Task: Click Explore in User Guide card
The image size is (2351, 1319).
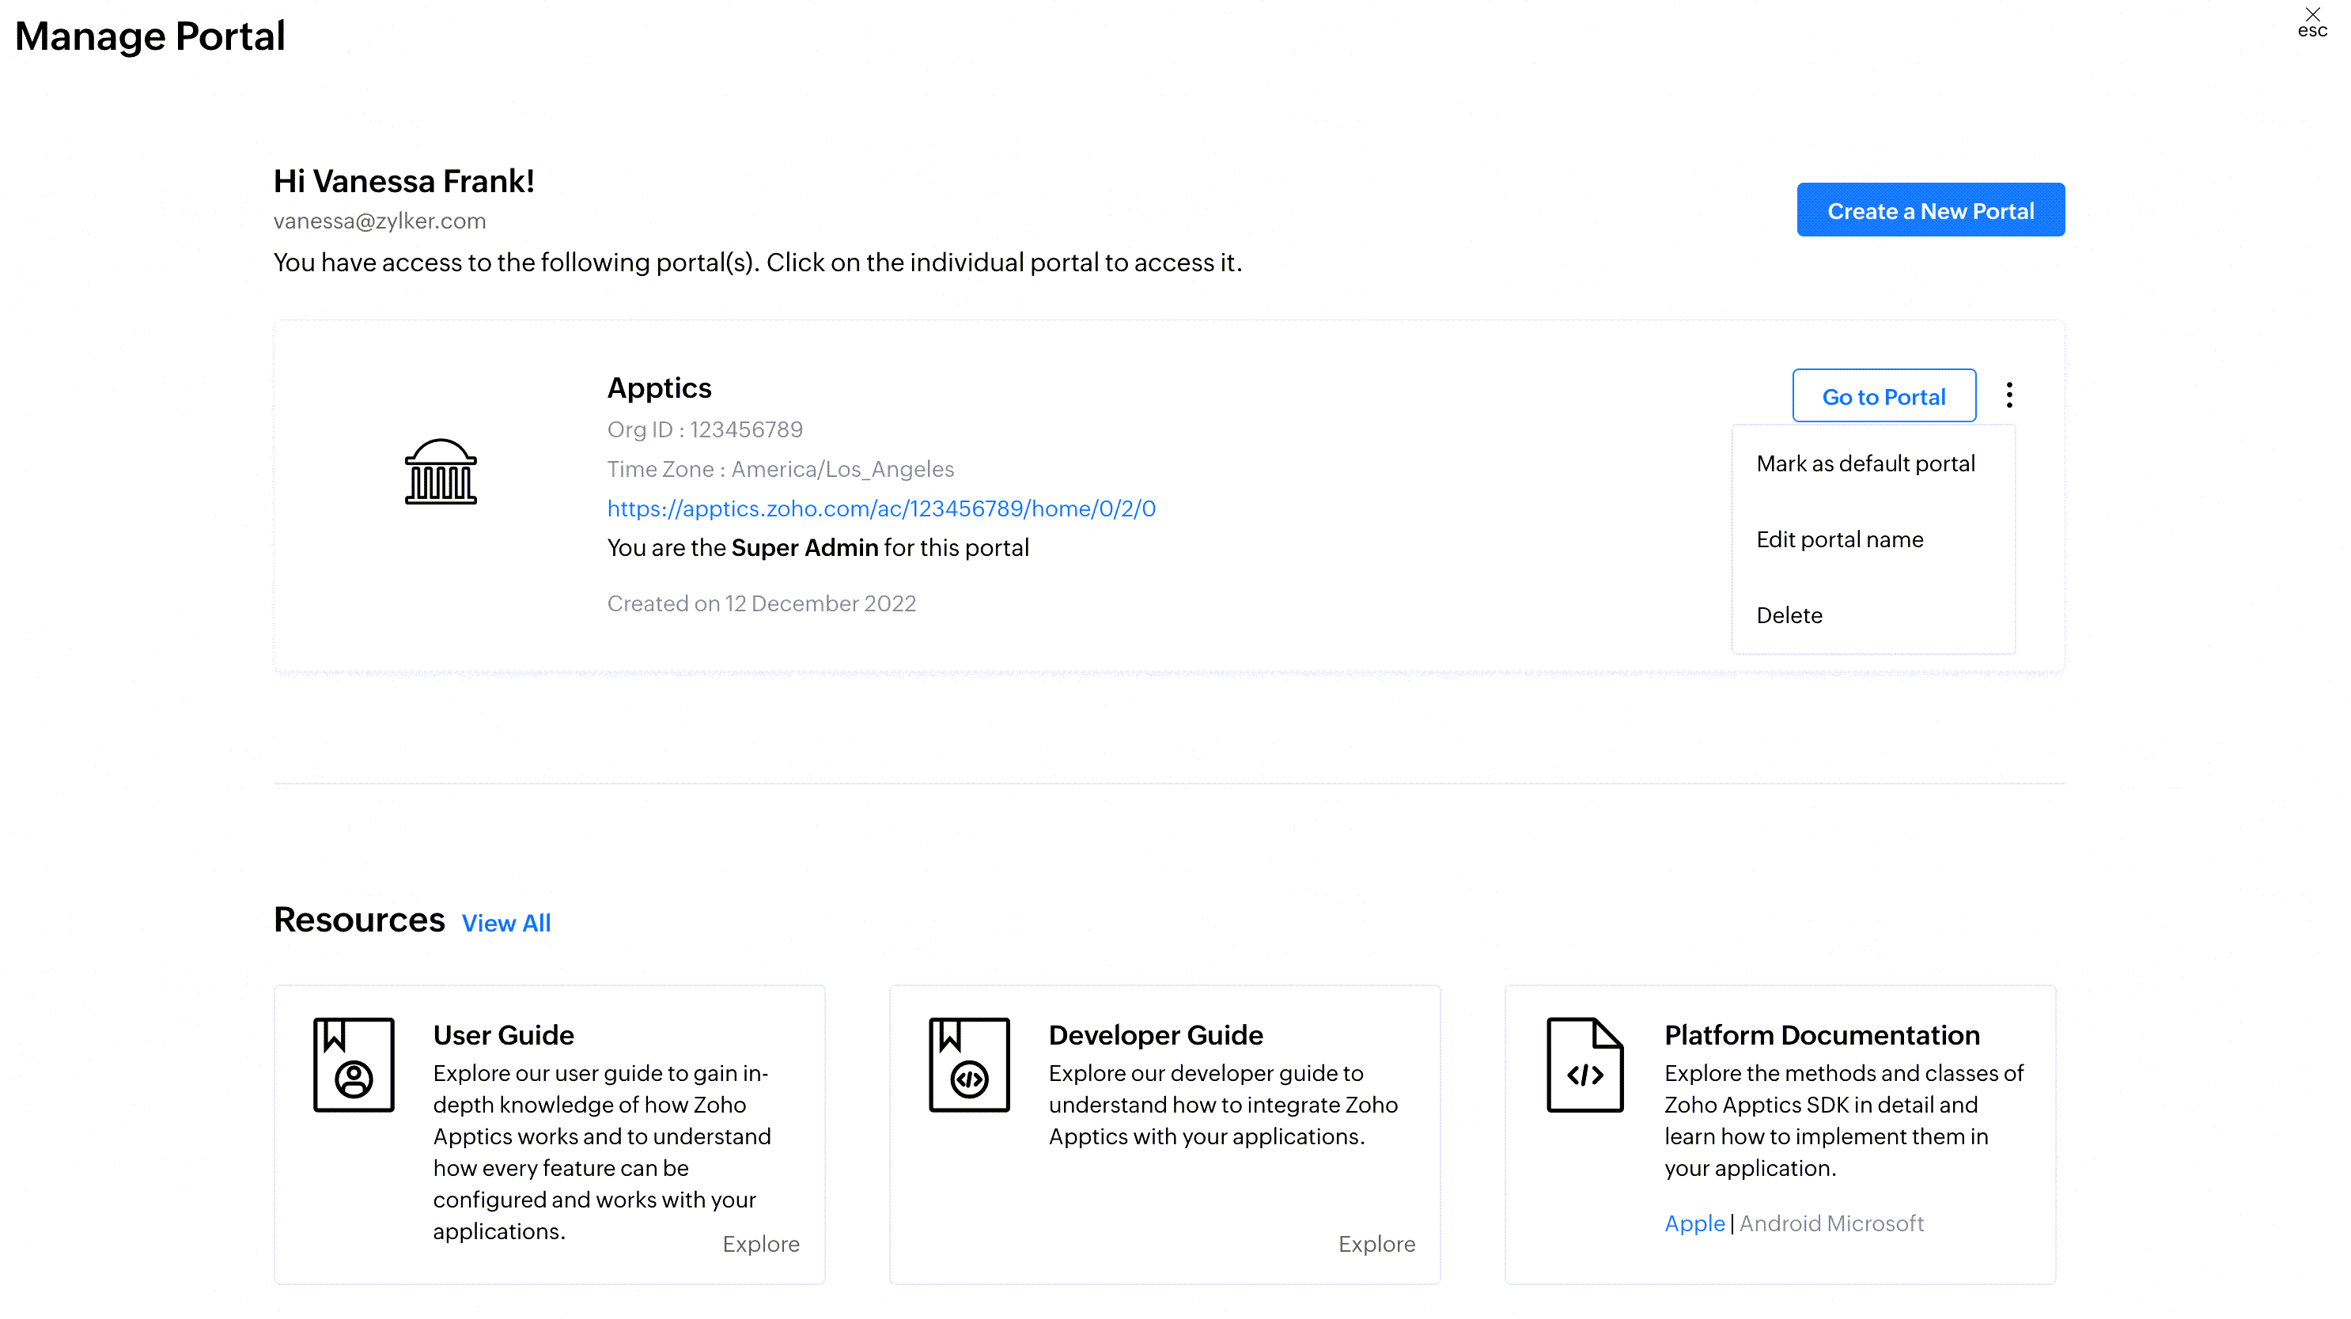Action: (760, 1243)
